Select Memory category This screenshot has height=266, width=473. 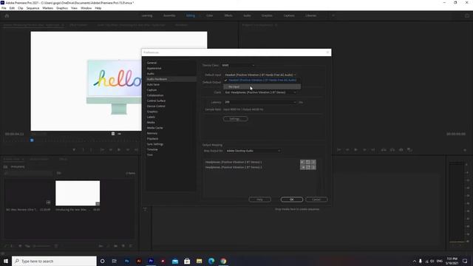(152, 133)
